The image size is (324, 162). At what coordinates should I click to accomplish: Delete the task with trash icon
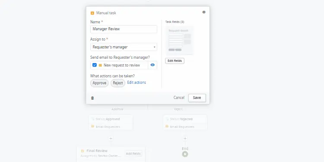tap(92, 98)
